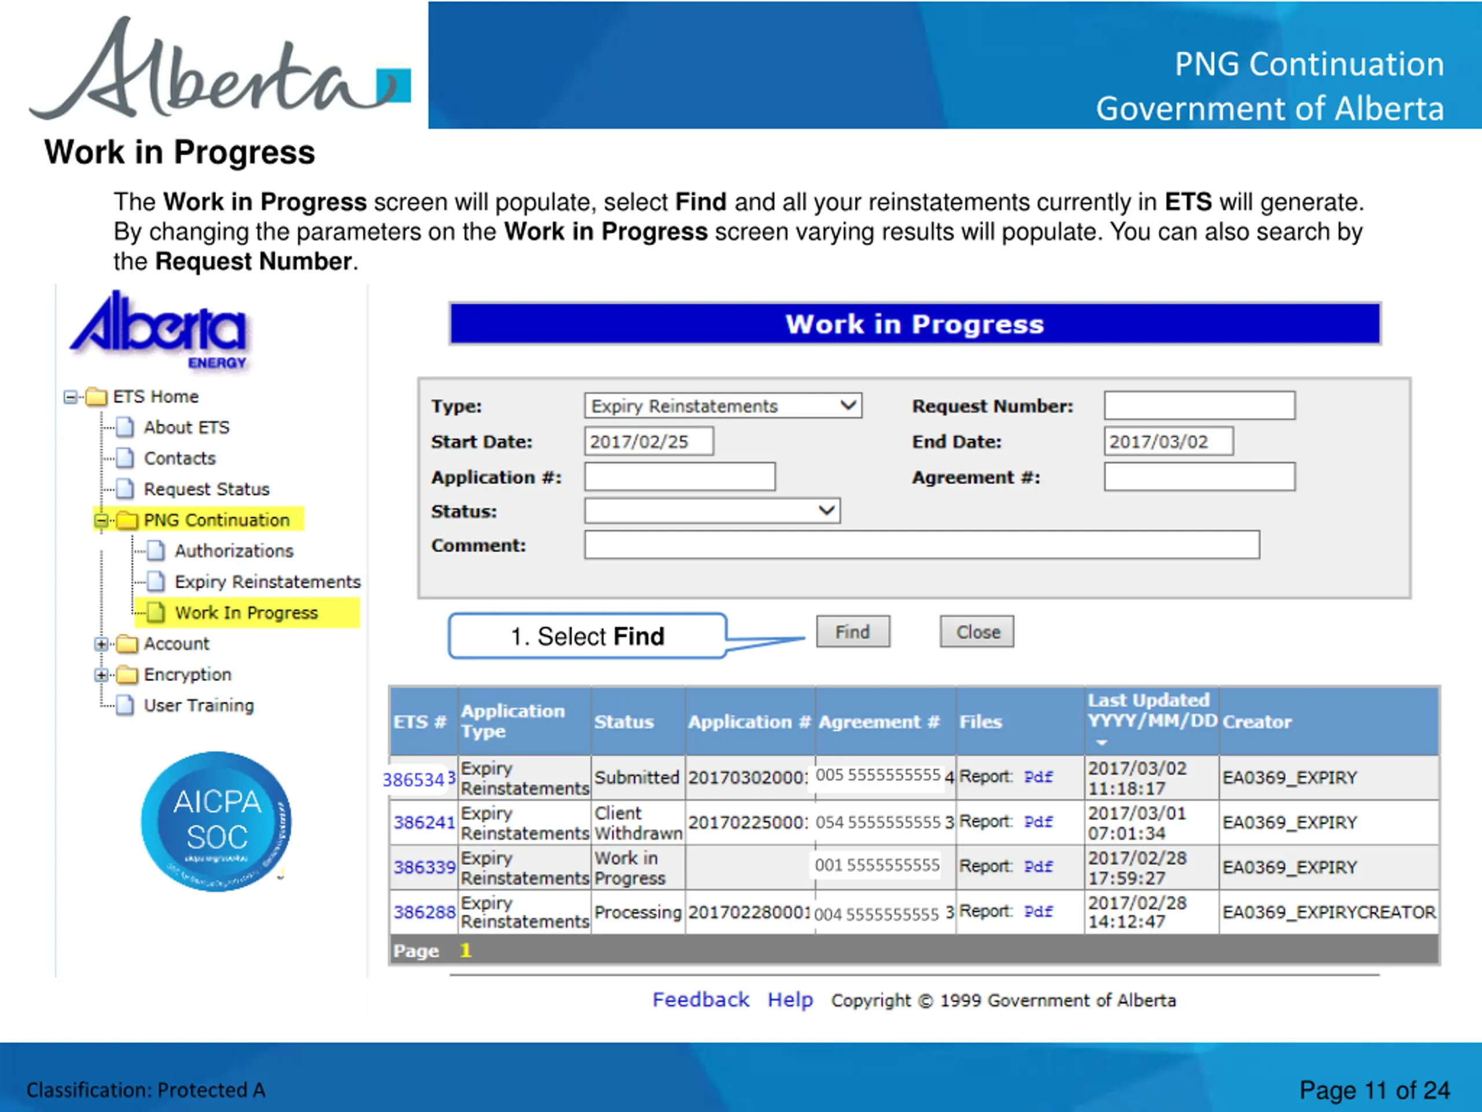Click the Feedback link

coord(701,1000)
